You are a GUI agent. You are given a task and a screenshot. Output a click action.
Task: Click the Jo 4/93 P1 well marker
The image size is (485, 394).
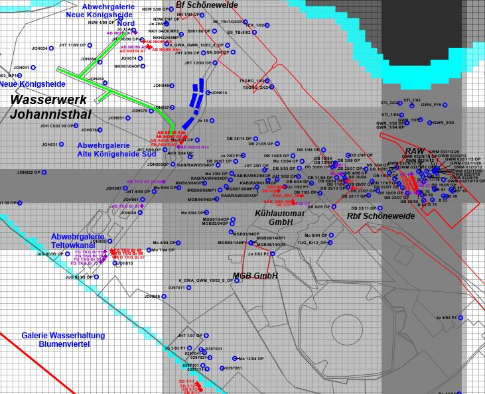click(x=460, y=318)
